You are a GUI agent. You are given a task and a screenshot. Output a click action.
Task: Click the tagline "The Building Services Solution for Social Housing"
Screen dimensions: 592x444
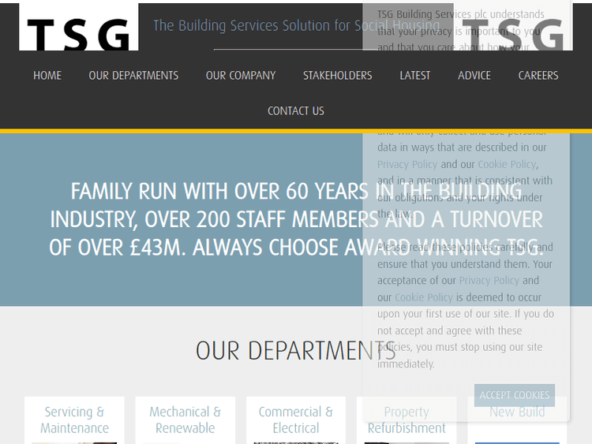click(296, 26)
